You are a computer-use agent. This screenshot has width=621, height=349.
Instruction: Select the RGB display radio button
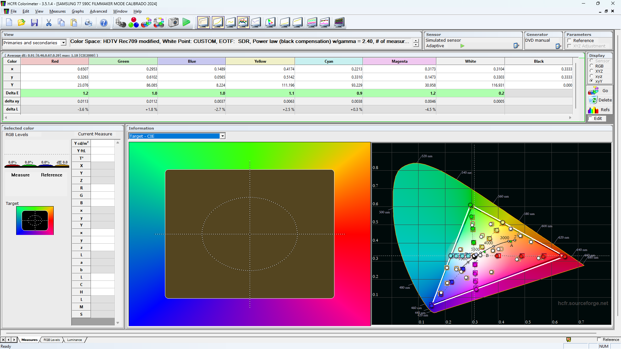[592, 66]
